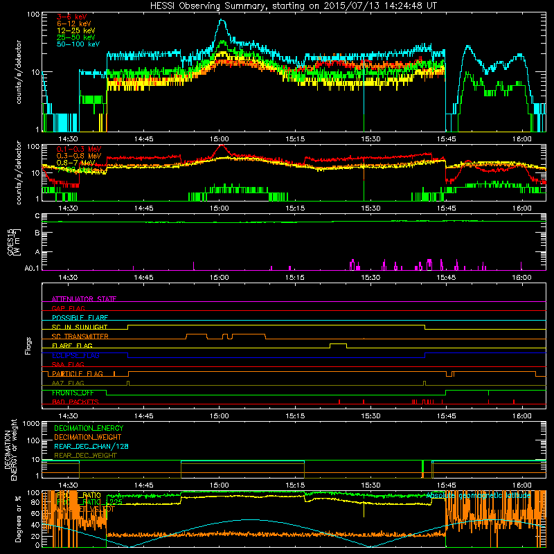Select the 12-25 keV legend label
Viewport: 554px width, 554px height.
point(76,30)
